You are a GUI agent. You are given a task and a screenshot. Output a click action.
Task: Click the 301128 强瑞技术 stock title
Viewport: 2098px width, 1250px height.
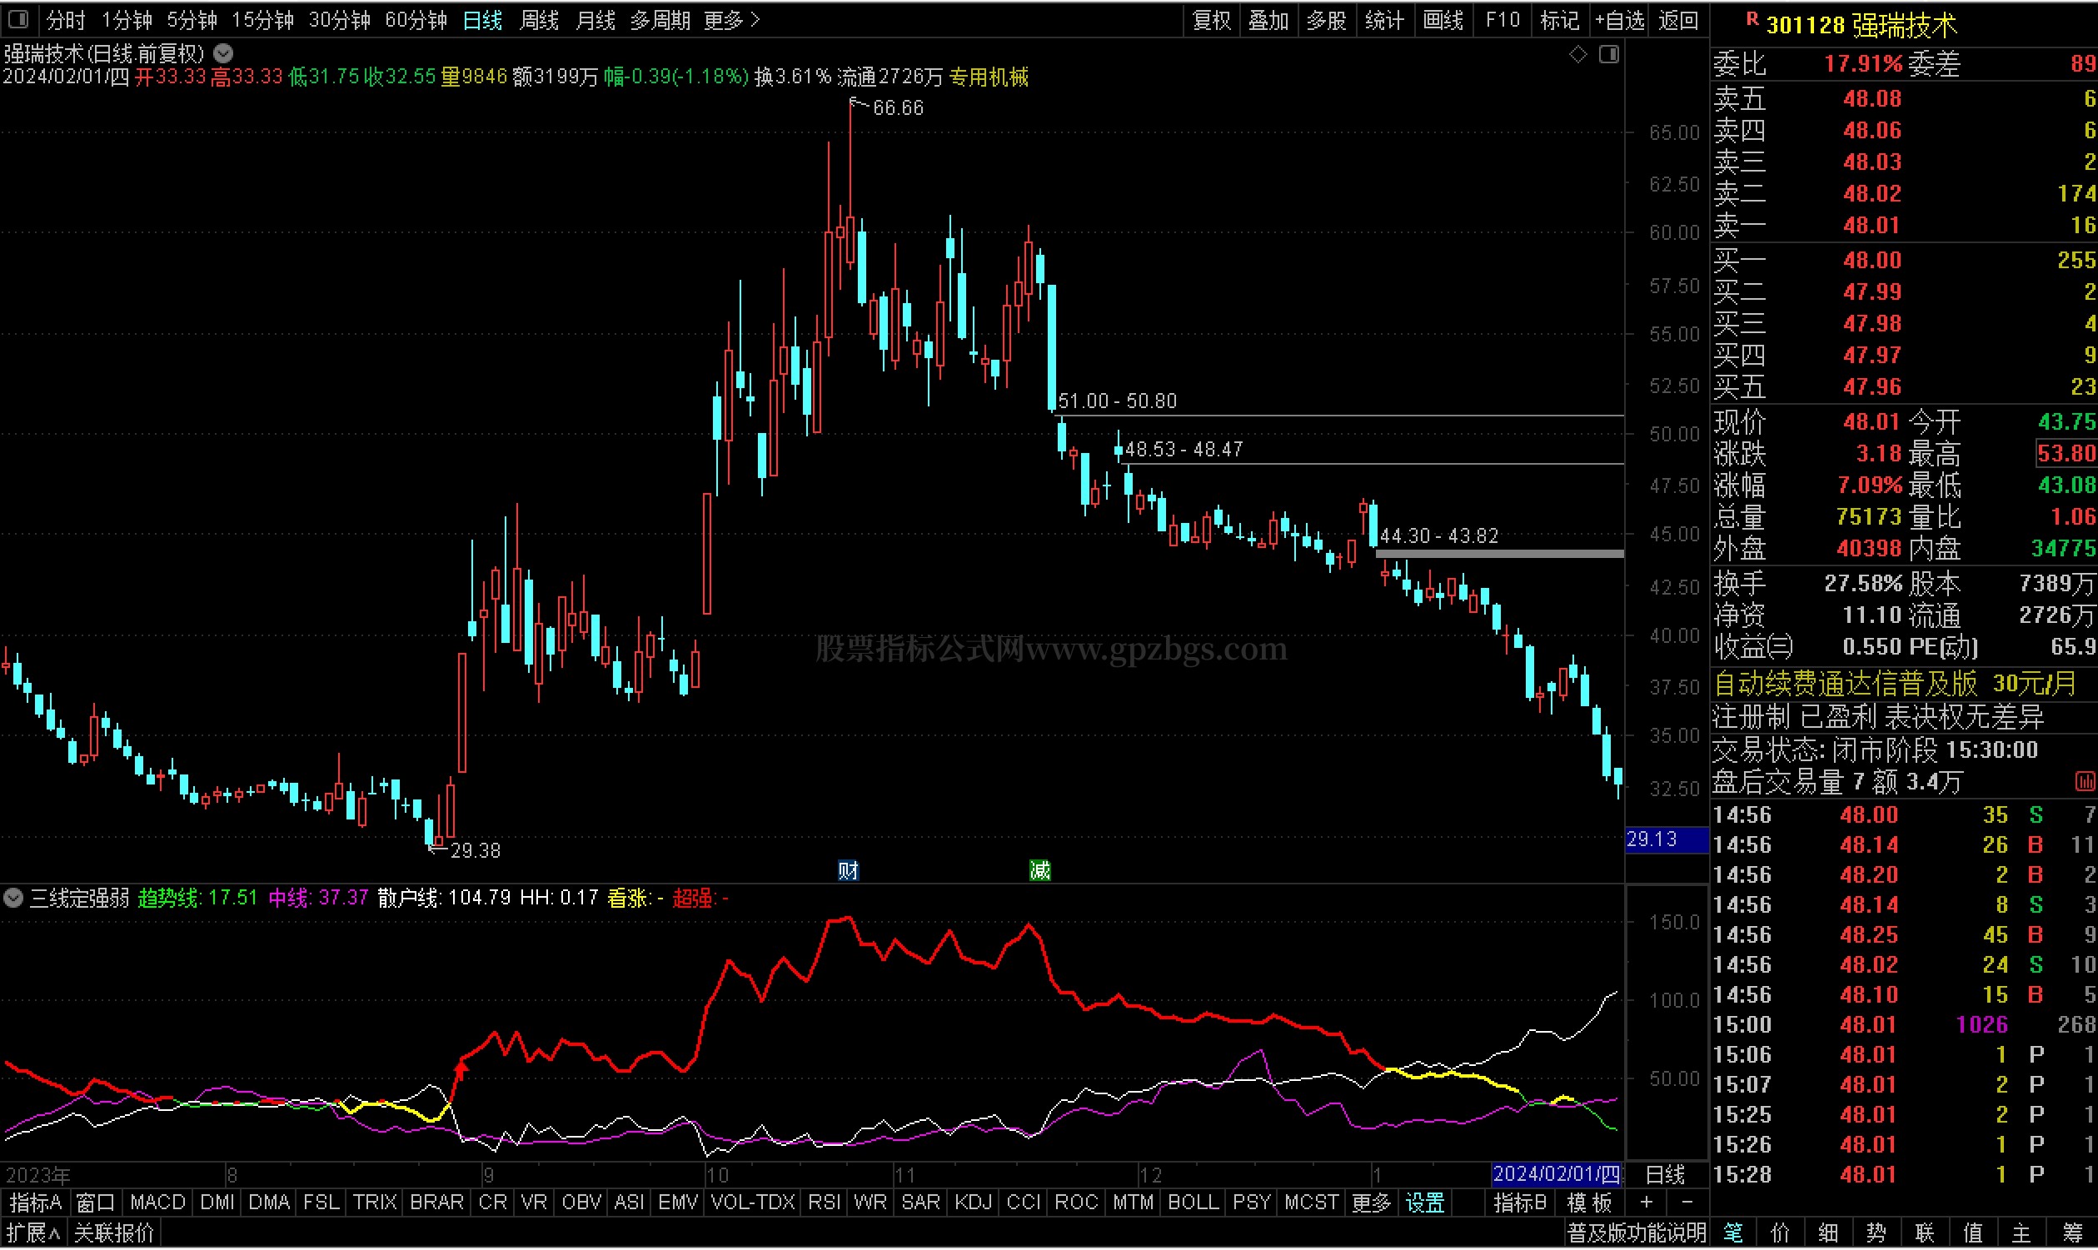click(x=1861, y=25)
